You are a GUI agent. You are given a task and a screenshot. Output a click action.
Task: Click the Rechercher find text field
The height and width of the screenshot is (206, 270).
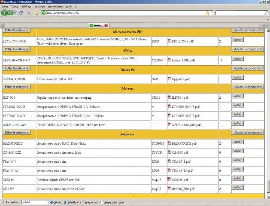tap(35, 203)
